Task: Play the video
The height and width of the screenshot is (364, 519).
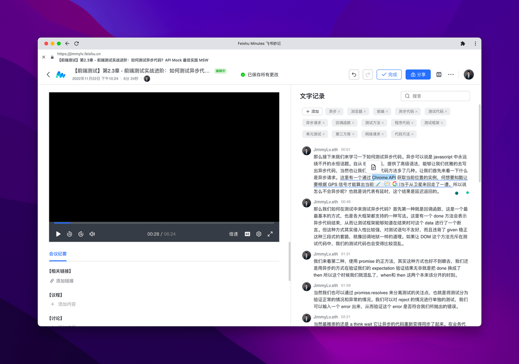Action: (x=58, y=234)
